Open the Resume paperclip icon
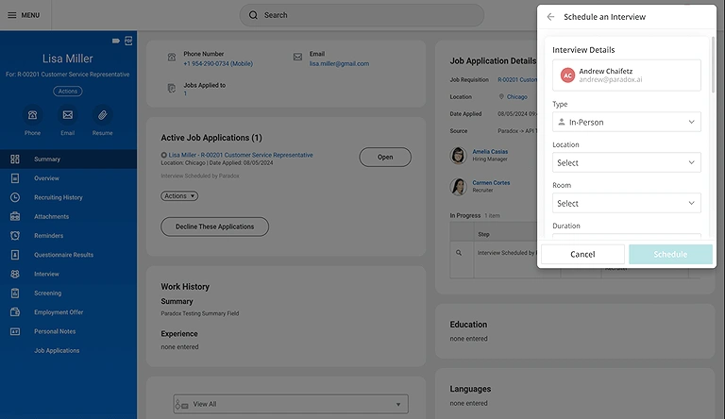This screenshot has height=419, width=725. pos(102,115)
